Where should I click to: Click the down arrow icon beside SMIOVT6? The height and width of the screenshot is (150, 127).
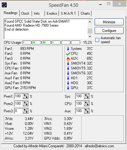coord(68,73)
